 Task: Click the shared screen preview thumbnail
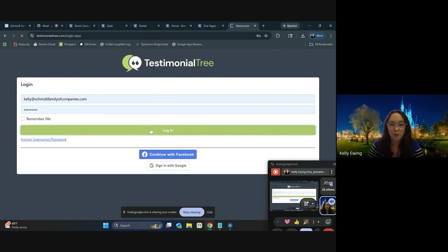[x=294, y=196]
